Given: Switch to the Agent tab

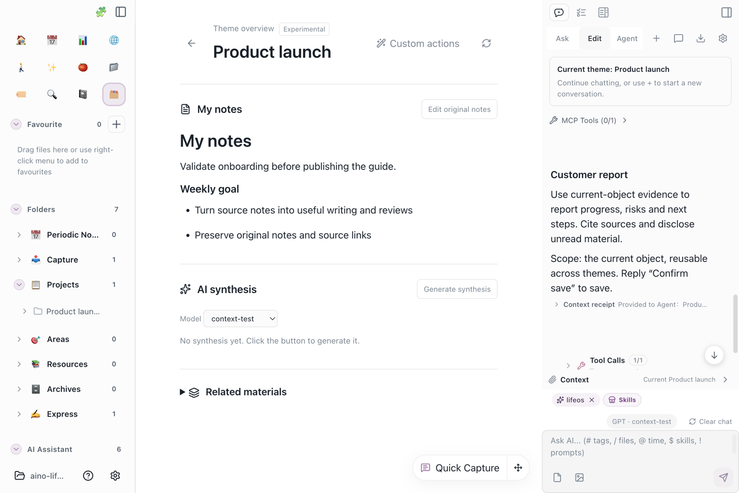Looking at the screenshot, I should (627, 39).
